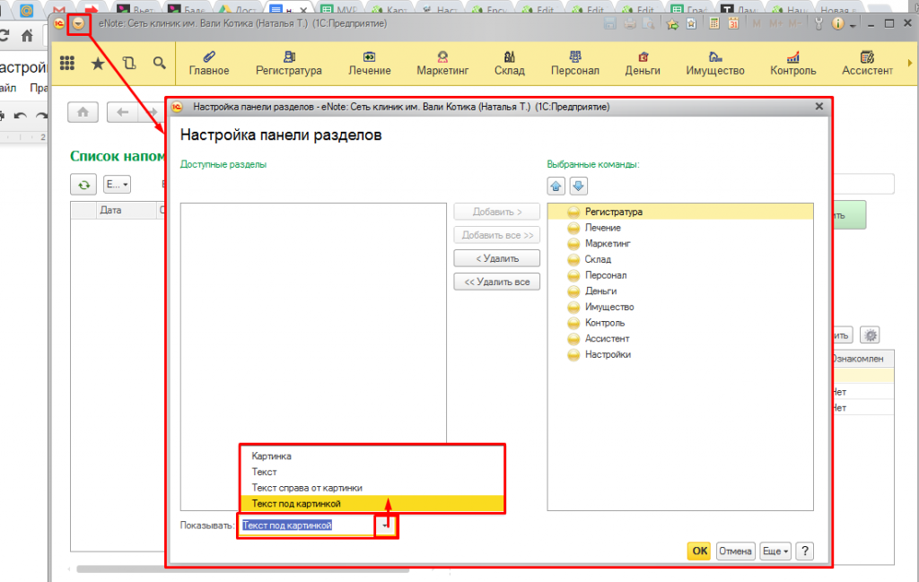Viewport: 919px width, 582px height.
Task: Open the Ассистент section on the panel
Action: click(868, 64)
